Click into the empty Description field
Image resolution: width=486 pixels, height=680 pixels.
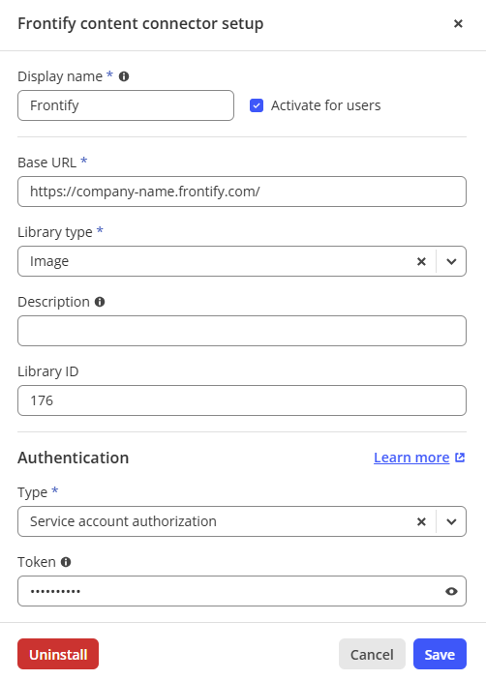tap(242, 331)
